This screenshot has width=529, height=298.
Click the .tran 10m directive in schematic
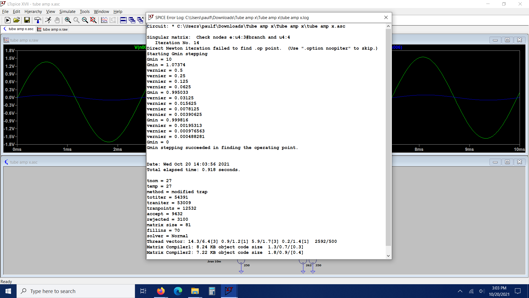coord(214,261)
